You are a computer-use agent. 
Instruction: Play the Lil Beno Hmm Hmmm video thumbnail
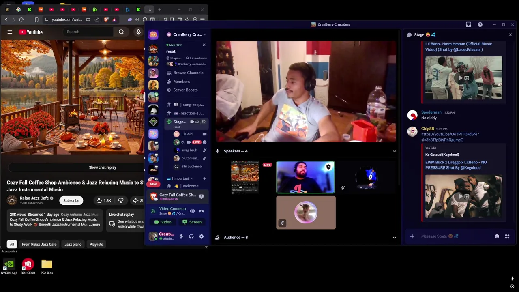point(463,78)
